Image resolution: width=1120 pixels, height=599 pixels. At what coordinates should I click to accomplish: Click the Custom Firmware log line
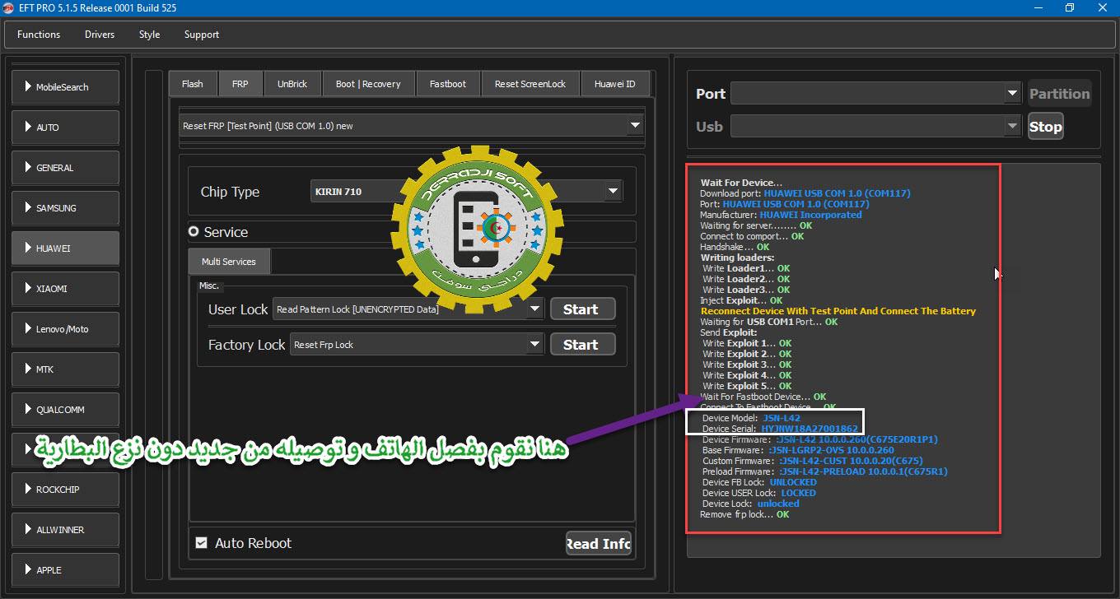pos(812,461)
